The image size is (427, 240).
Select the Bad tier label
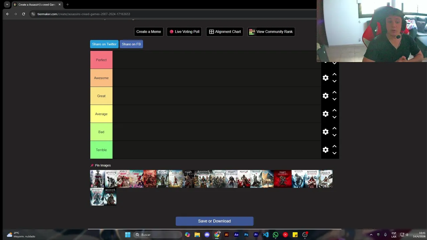point(101,132)
